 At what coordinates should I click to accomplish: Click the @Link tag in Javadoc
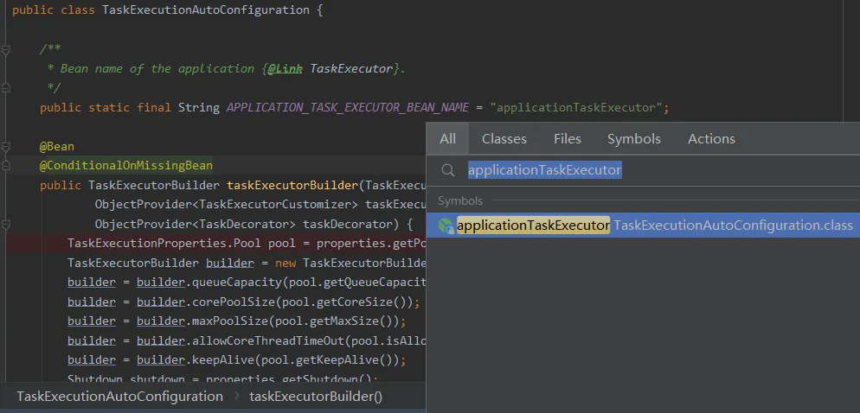coord(285,68)
